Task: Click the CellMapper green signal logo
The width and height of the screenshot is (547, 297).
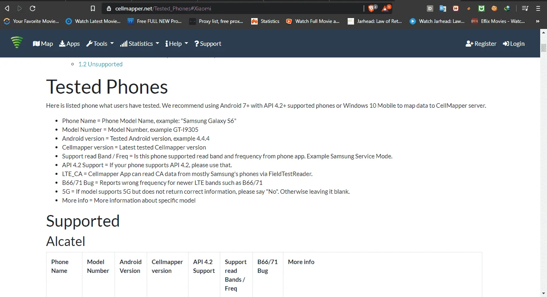Action: 16,43
